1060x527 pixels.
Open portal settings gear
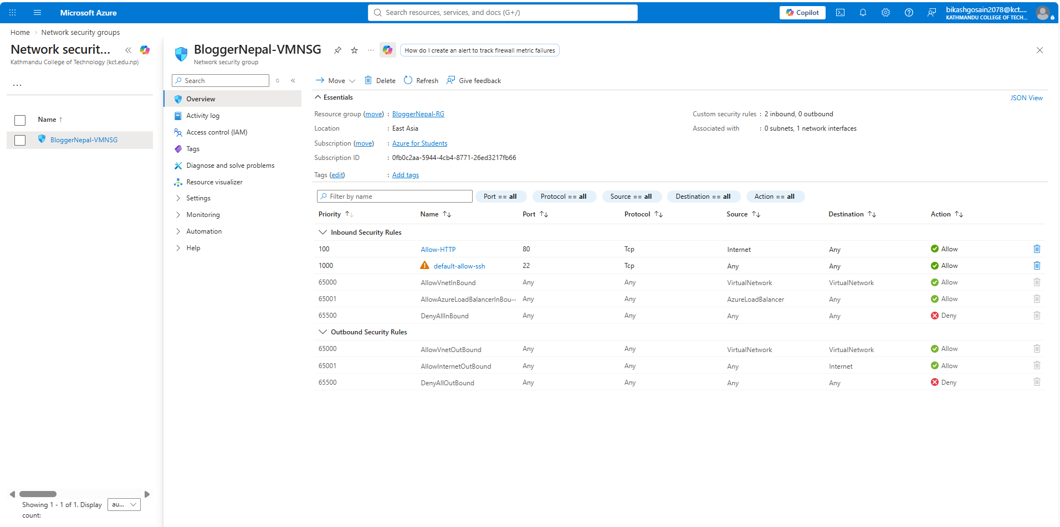(x=885, y=12)
